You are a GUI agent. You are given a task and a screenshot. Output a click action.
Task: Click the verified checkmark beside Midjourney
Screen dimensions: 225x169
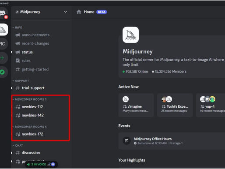point(17,12)
